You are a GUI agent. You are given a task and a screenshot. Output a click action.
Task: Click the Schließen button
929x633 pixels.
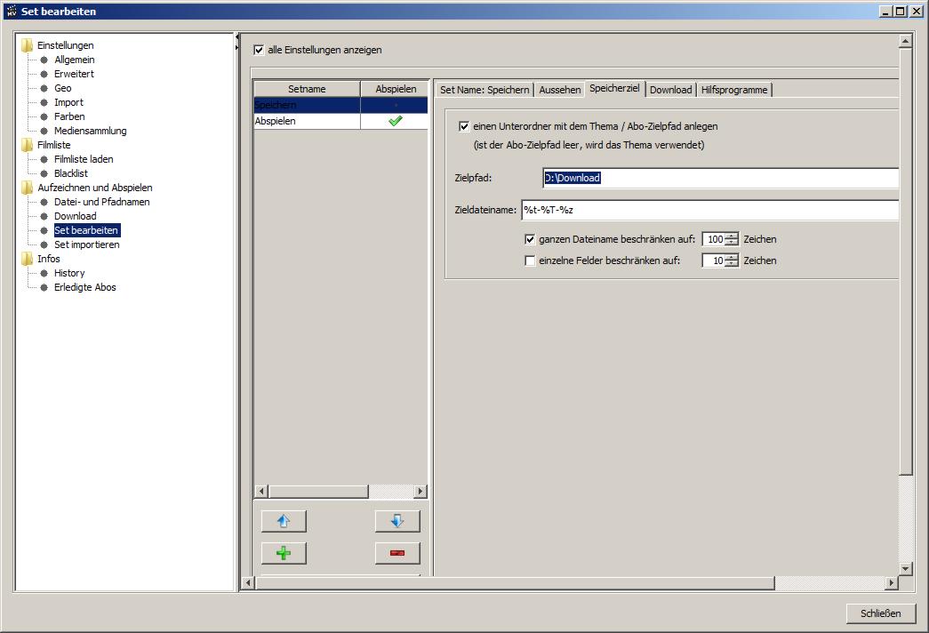[x=880, y=613]
